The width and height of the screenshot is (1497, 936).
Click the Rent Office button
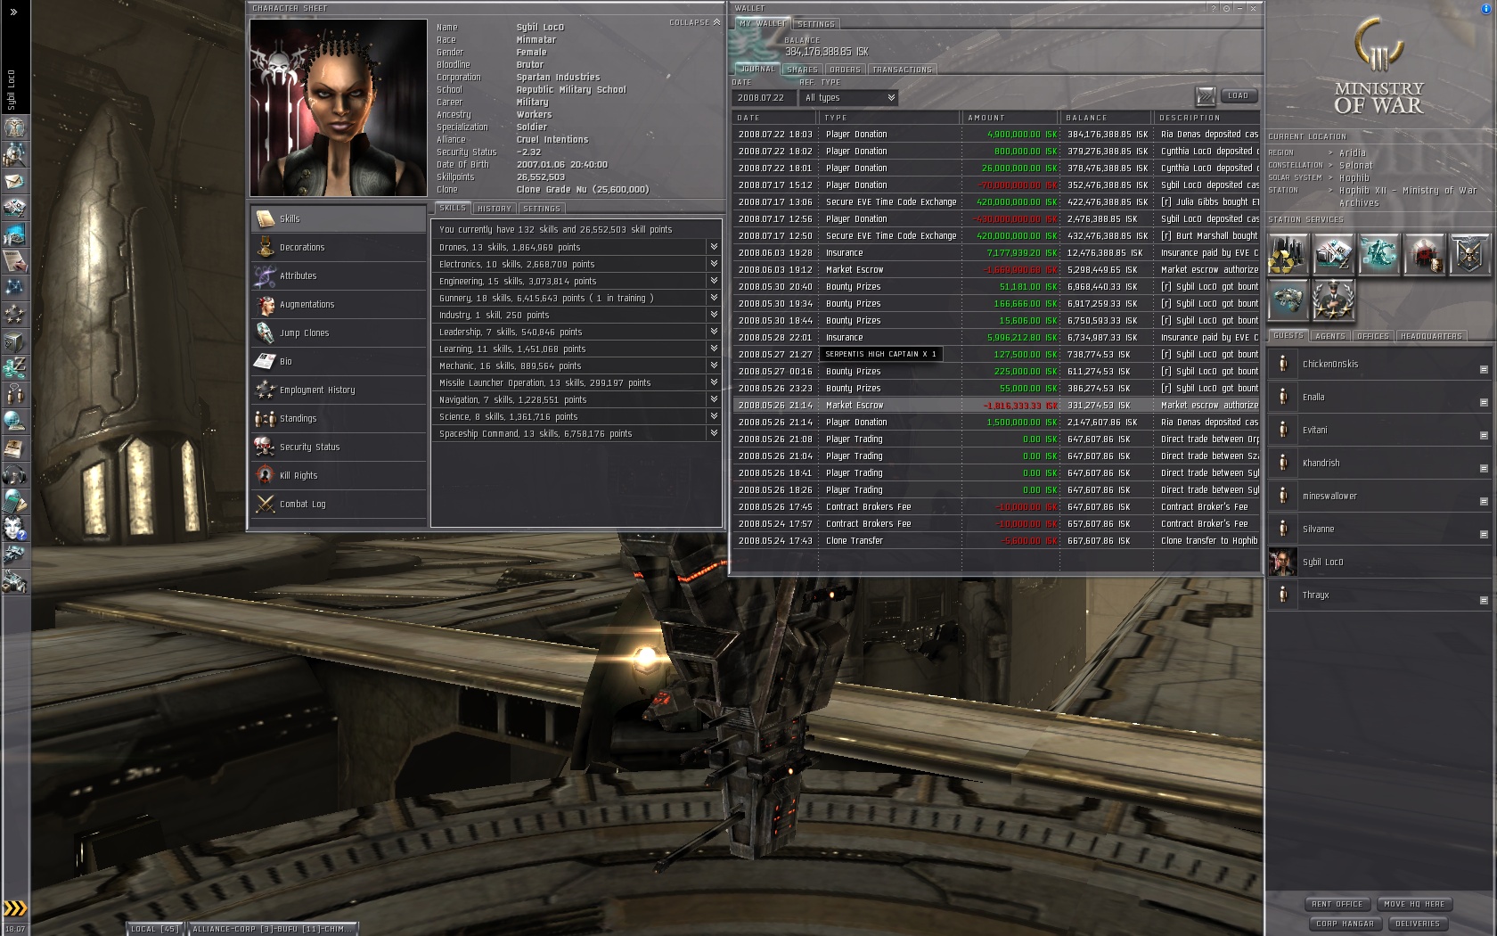(1337, 904)
